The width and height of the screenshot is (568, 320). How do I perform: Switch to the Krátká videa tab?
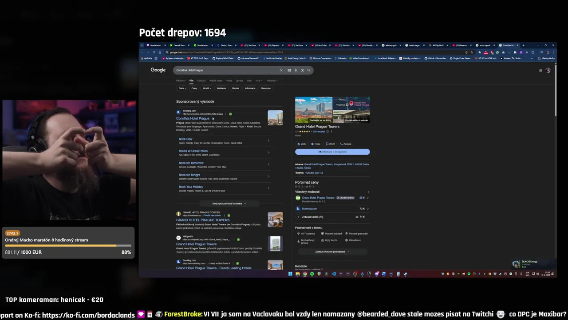[x=216, y=80]
